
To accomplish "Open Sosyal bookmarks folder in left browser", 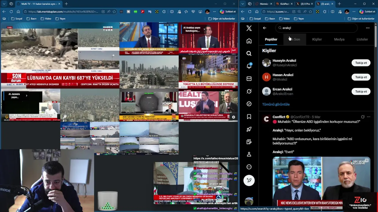I will coord(17,19).
